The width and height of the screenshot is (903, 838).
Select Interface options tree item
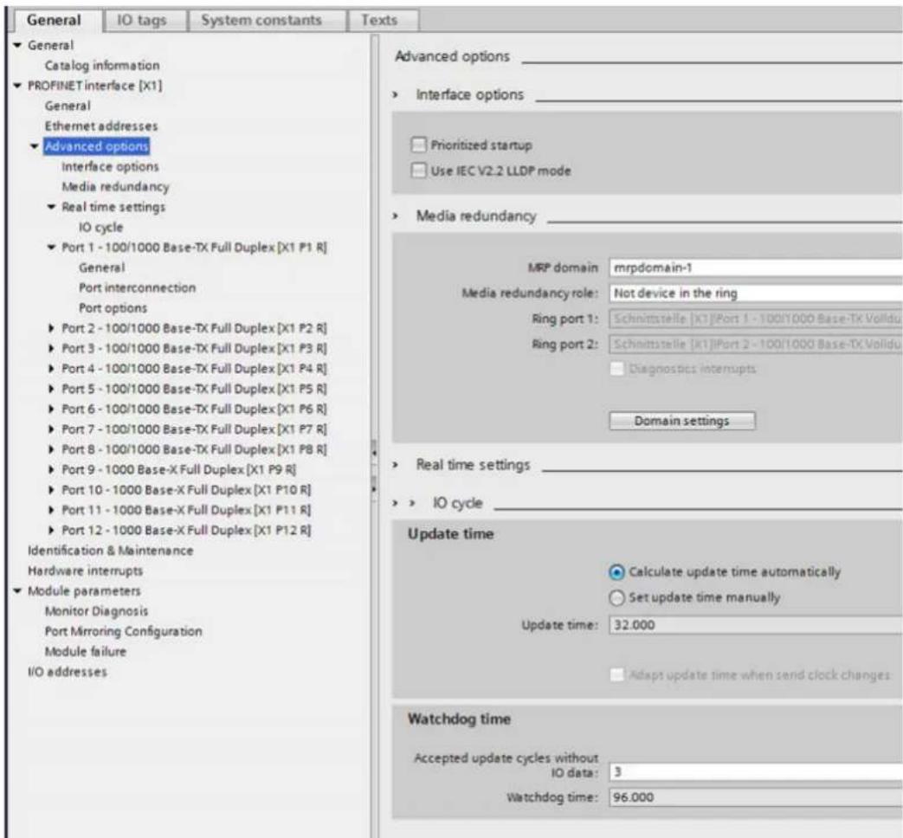pyautogui.click(x=110, y=166)
